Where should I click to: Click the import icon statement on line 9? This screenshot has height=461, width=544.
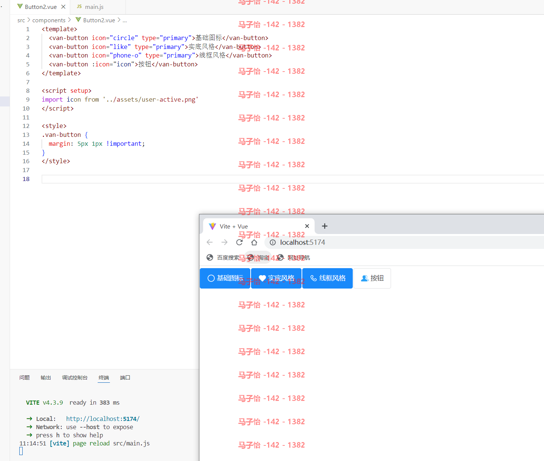point(120,99)
